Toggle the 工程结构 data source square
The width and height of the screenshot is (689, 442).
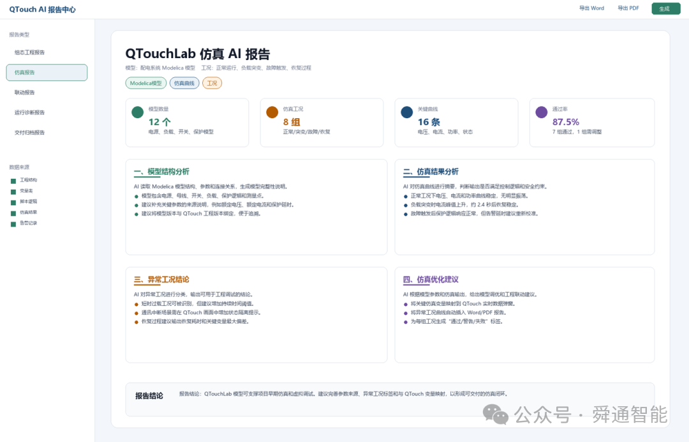pyautogui.click(x=13, y=181)
